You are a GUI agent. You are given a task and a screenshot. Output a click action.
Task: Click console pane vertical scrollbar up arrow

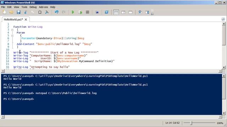click(224, 76)
